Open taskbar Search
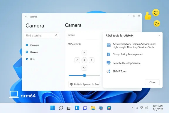This screenshot has width=169, height=113. (61, 108)
